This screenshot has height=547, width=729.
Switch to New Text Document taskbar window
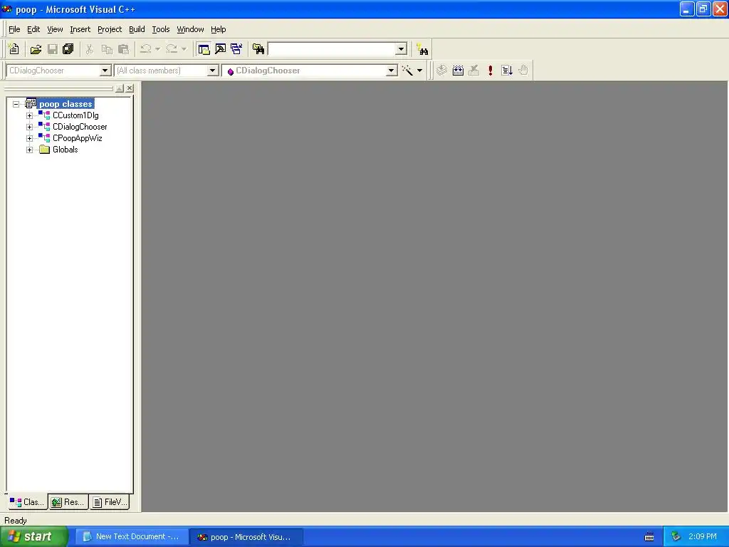pos(132,537)
